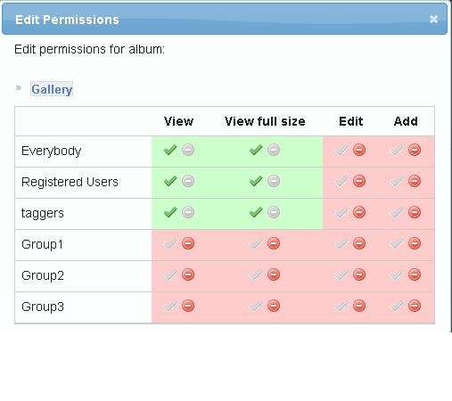Allow Add for Group3
Image resolution: width=452 pixels, height=401 pixels.
point(397,306)
